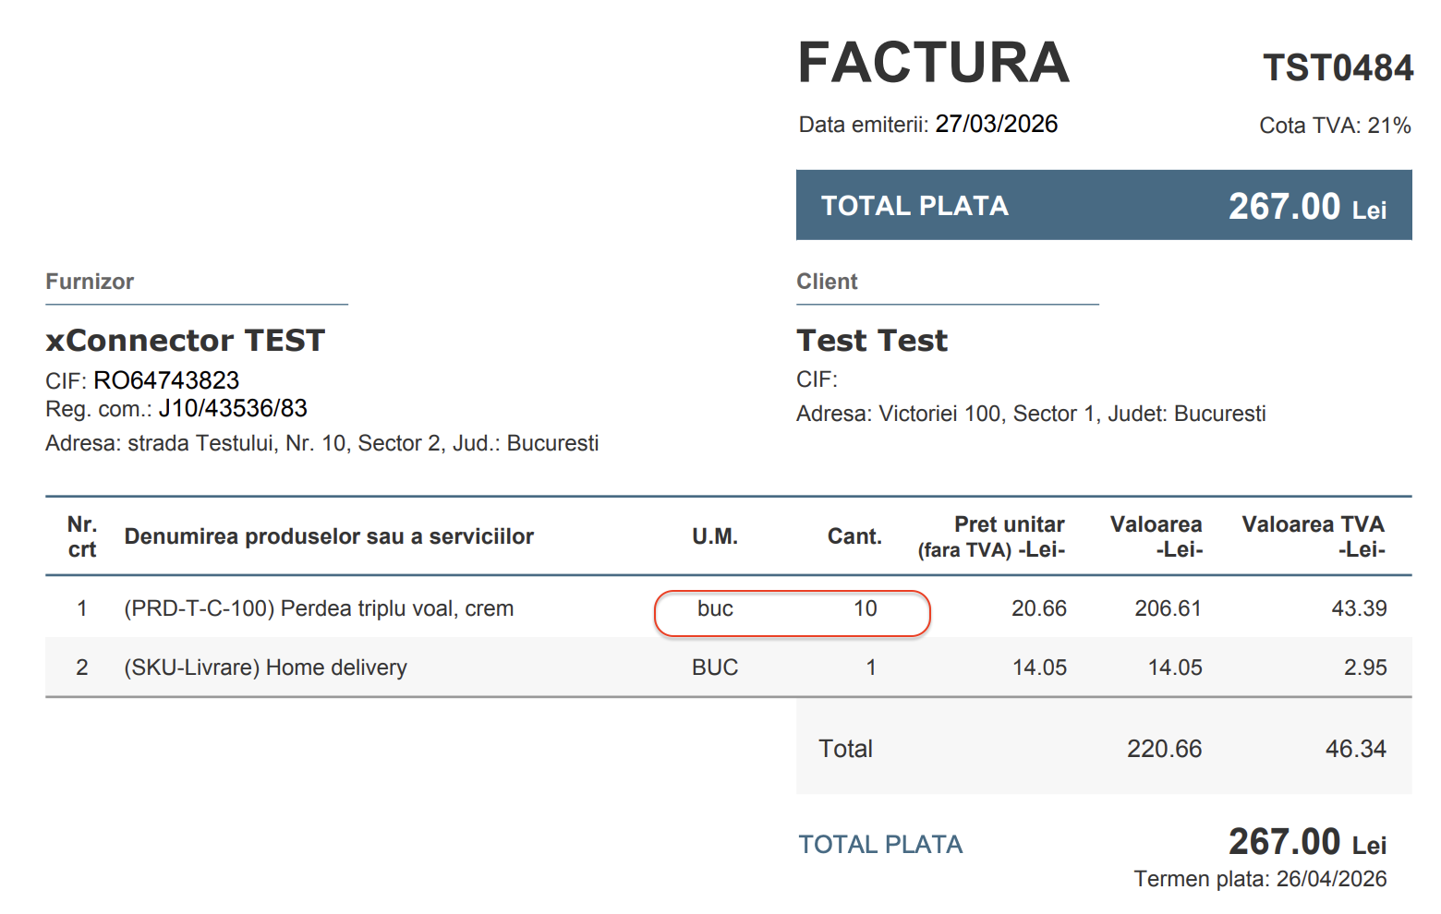This screenshot has width=1441, height=914.
Task: Click payment term date 26/04/2026
Action: 1331,879
